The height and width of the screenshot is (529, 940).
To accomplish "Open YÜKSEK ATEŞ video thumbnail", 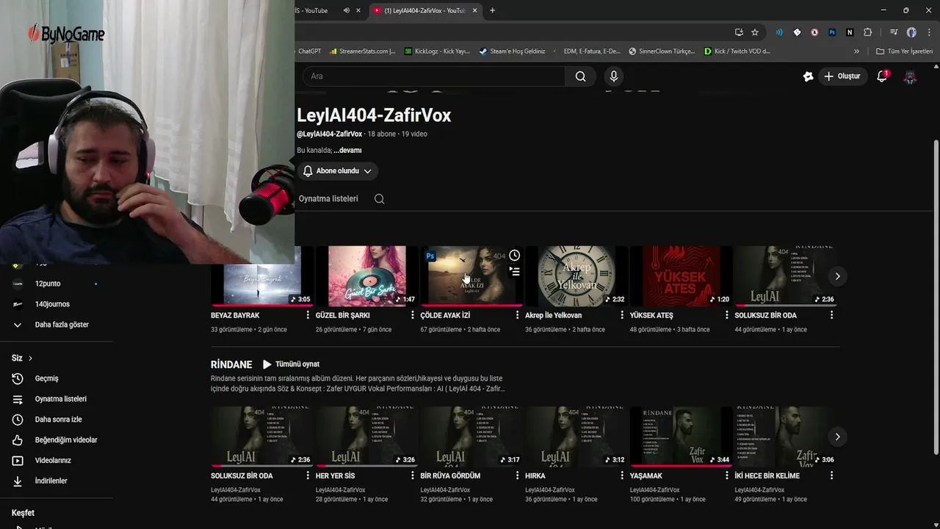I will click(681, 276).
